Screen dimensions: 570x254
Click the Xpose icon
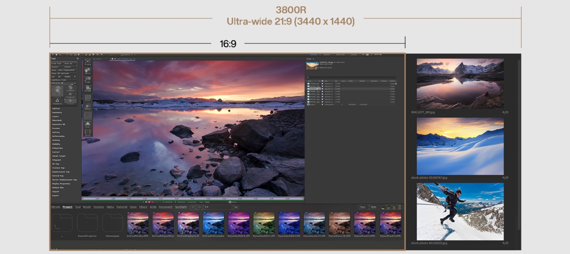click(88, 133)
